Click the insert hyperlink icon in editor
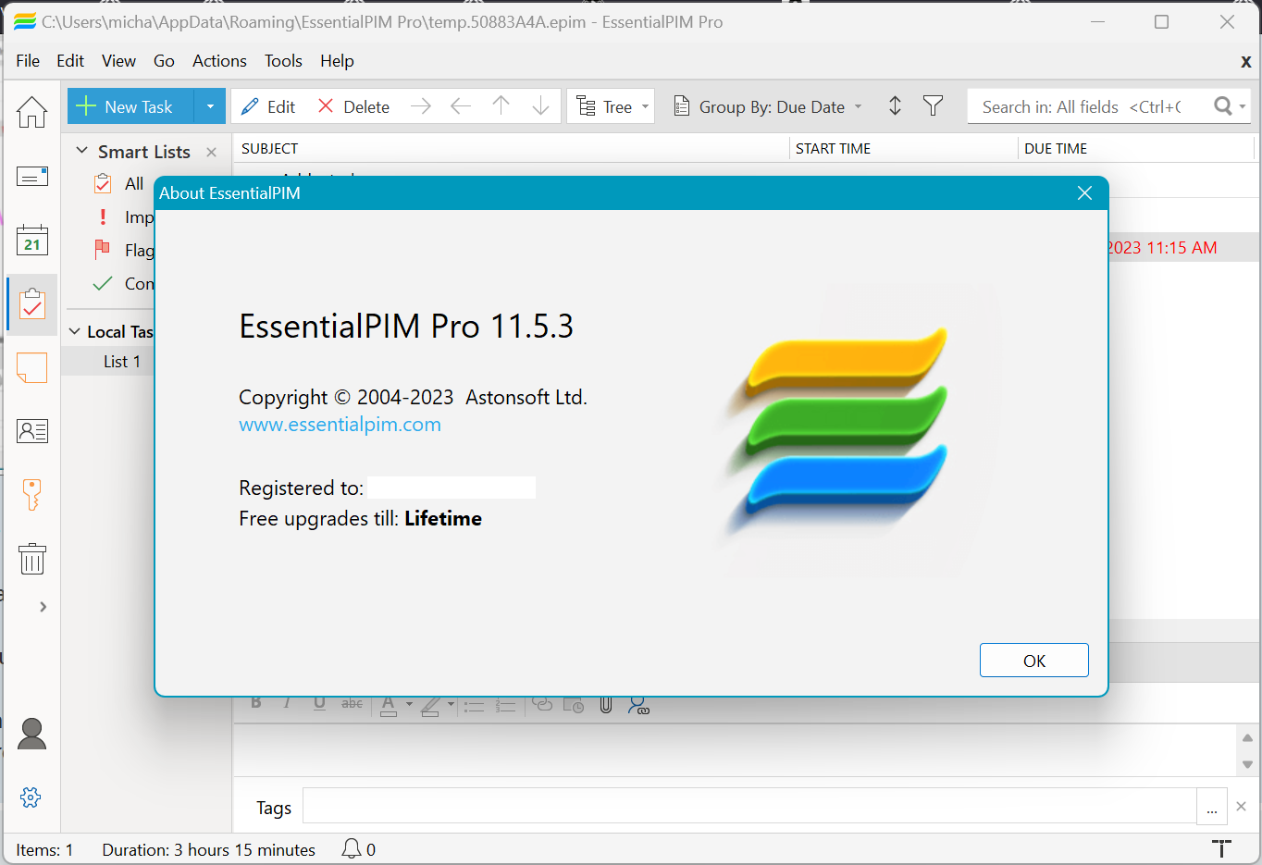This screenshot has height=865, width=1262. click(x=543, y=705)
